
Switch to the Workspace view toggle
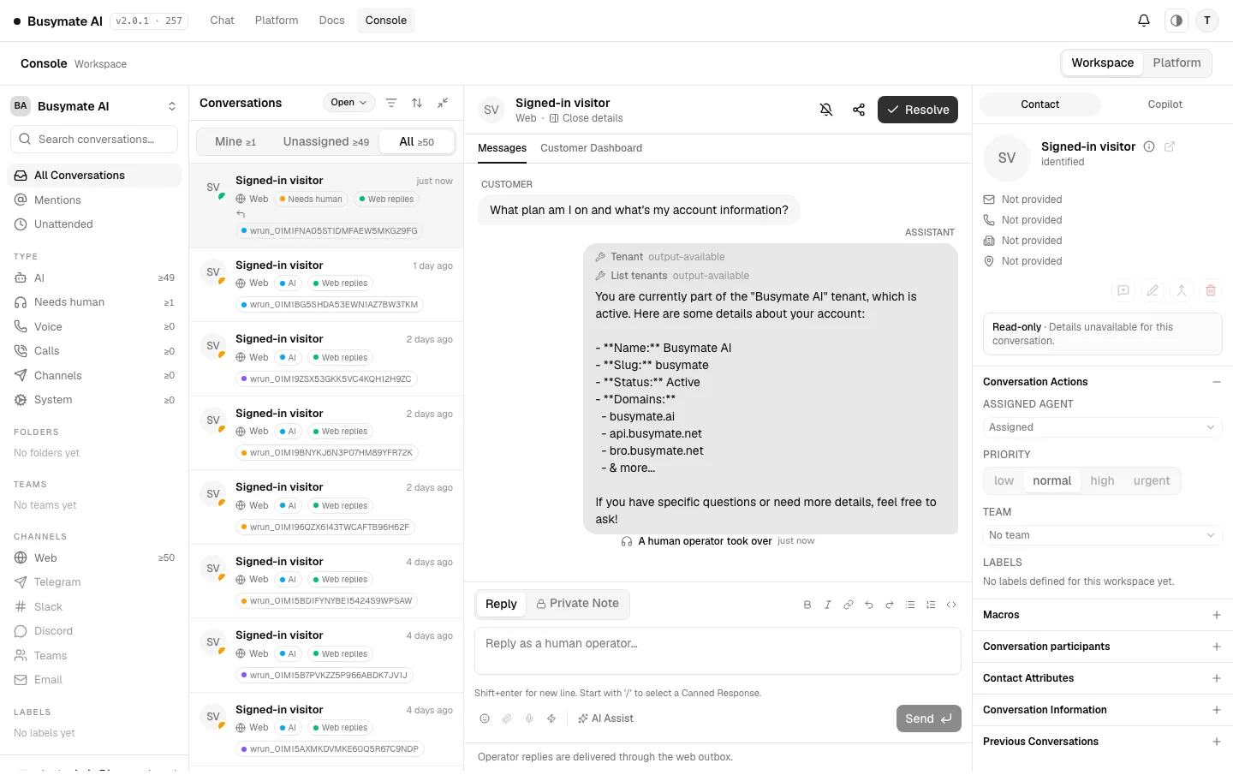[1102, 63]
